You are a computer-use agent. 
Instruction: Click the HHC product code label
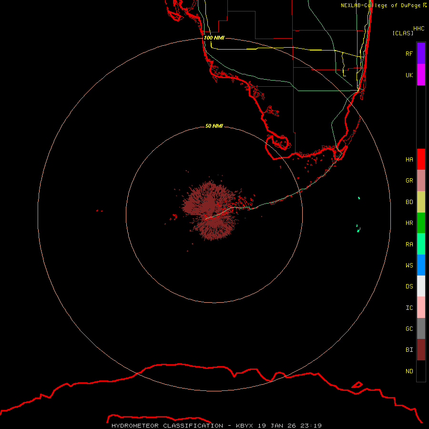tap(419, 29)
